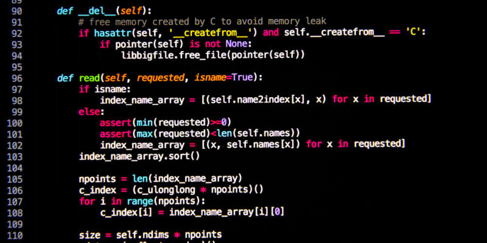Viewport: 487px width, 243px height.
Task: Click index_name_array[i][0] expression
Action: click(226, 212)
